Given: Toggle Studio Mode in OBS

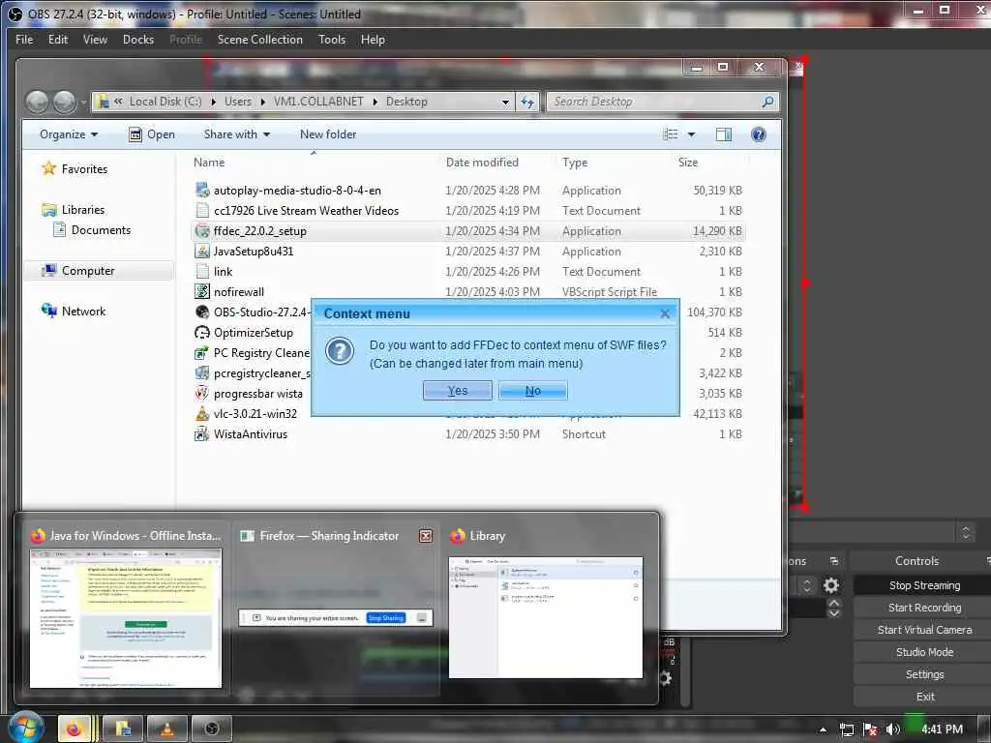Looking at the screenshot, I should click(x=924, y=651).
